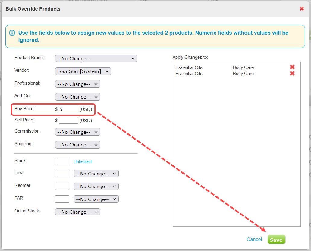Click the Product Brand label
This screenshot has height=251, width=311.
point(29,58)
